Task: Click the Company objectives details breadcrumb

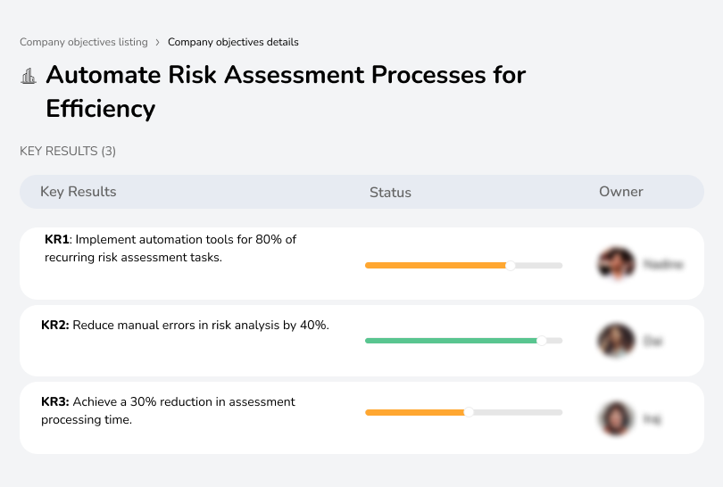Action: (x=233, y=42)
